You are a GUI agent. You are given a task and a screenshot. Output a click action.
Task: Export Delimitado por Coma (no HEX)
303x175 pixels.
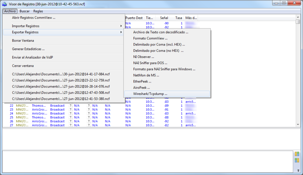click(167, 51)
